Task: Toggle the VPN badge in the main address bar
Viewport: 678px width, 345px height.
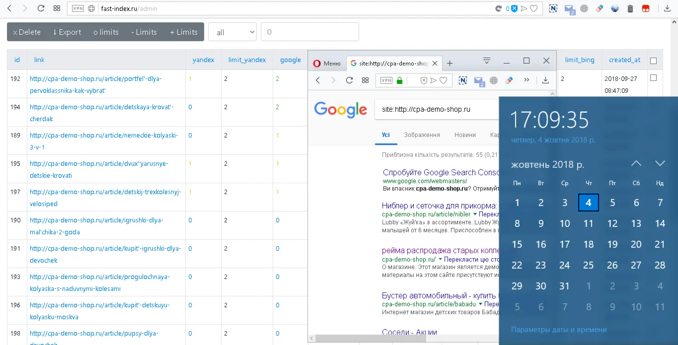Action: pos(78,8)
